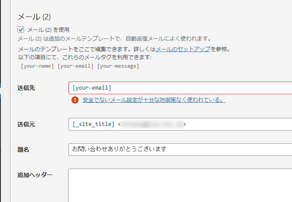Click the 以下の項目にて mail-tag instruction line
Viewport: 292px width, 202px height.
point(85,57)
